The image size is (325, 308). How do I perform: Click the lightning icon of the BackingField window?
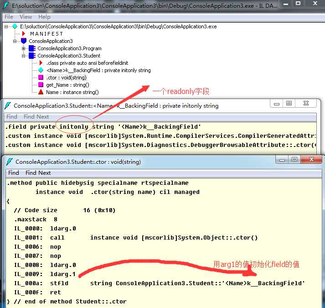coord(8,106)
